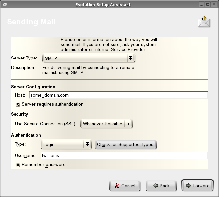Click Check for Supported Types button
Screen dimensions: 219x197
tap(126, 145)
